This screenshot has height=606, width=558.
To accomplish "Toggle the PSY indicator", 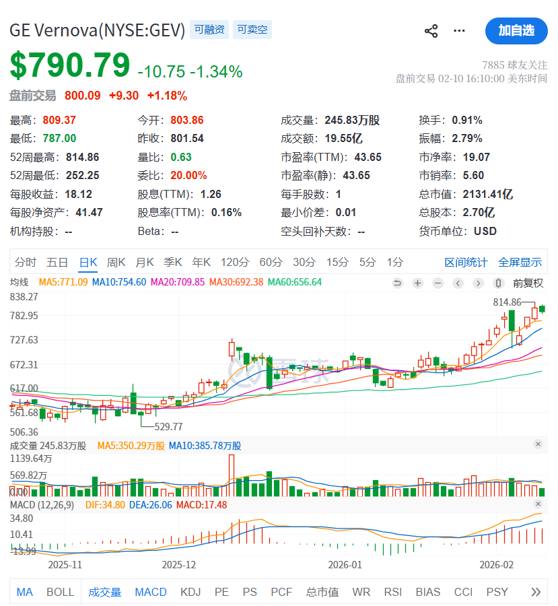I will click(497, 592).
